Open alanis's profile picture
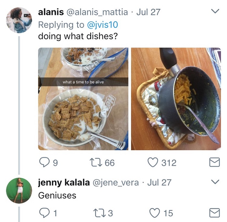This screenshot has height=222, width=227. coord(19,20)
